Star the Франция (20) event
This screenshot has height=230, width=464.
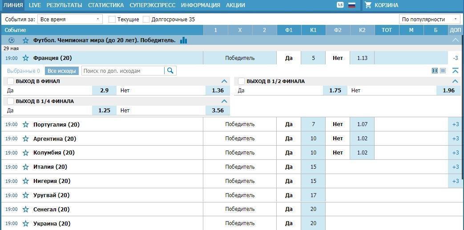tap(26, 58)
